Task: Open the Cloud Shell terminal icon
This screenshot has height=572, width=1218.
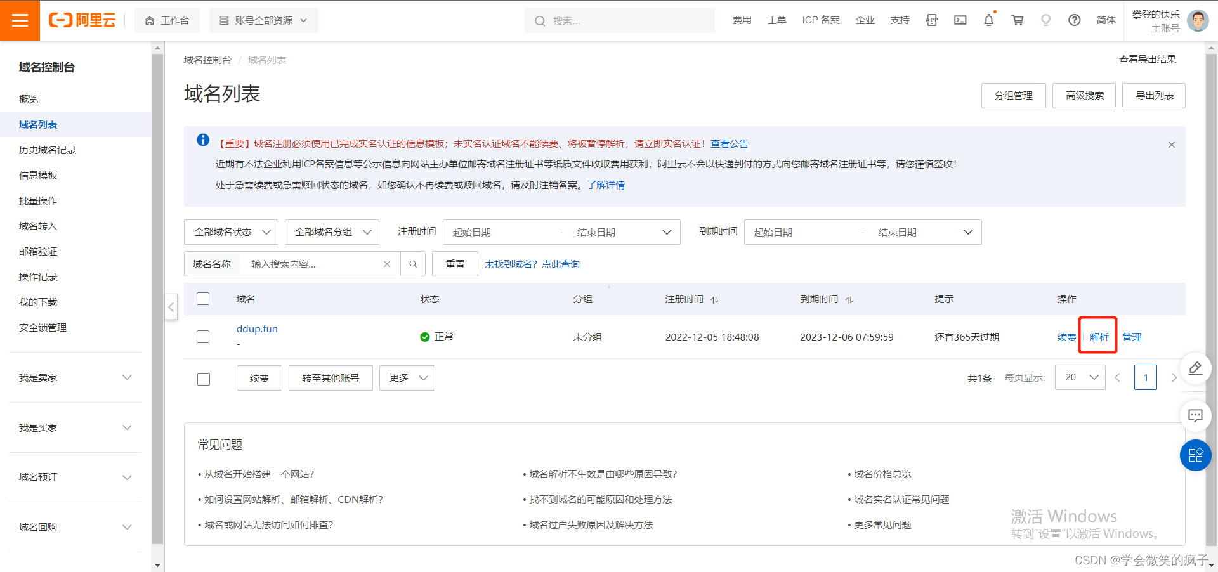Action: coord(960,20)
